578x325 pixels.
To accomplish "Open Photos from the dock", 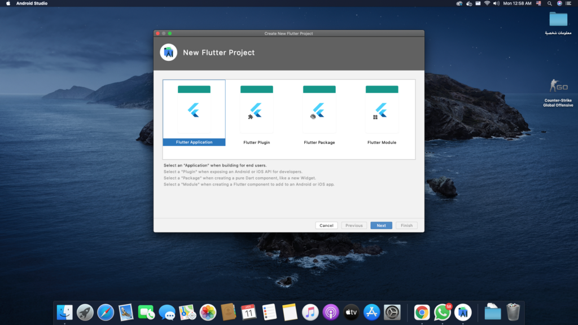I will 208,313.
